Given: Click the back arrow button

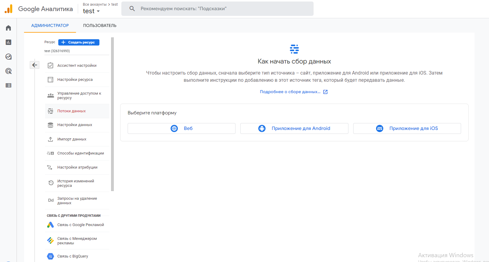Looking at the screenshot, I should pyautogui.click(x=35, y=65).
